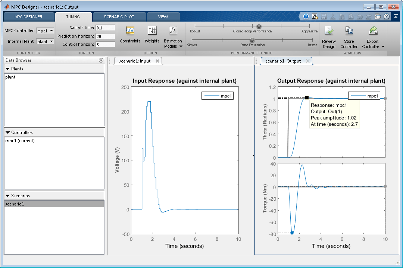Image resolution: width=403 pixels, height=268 pixels.
Task: Switch to the SCENARIO PLOT tab
Action: 119,17
